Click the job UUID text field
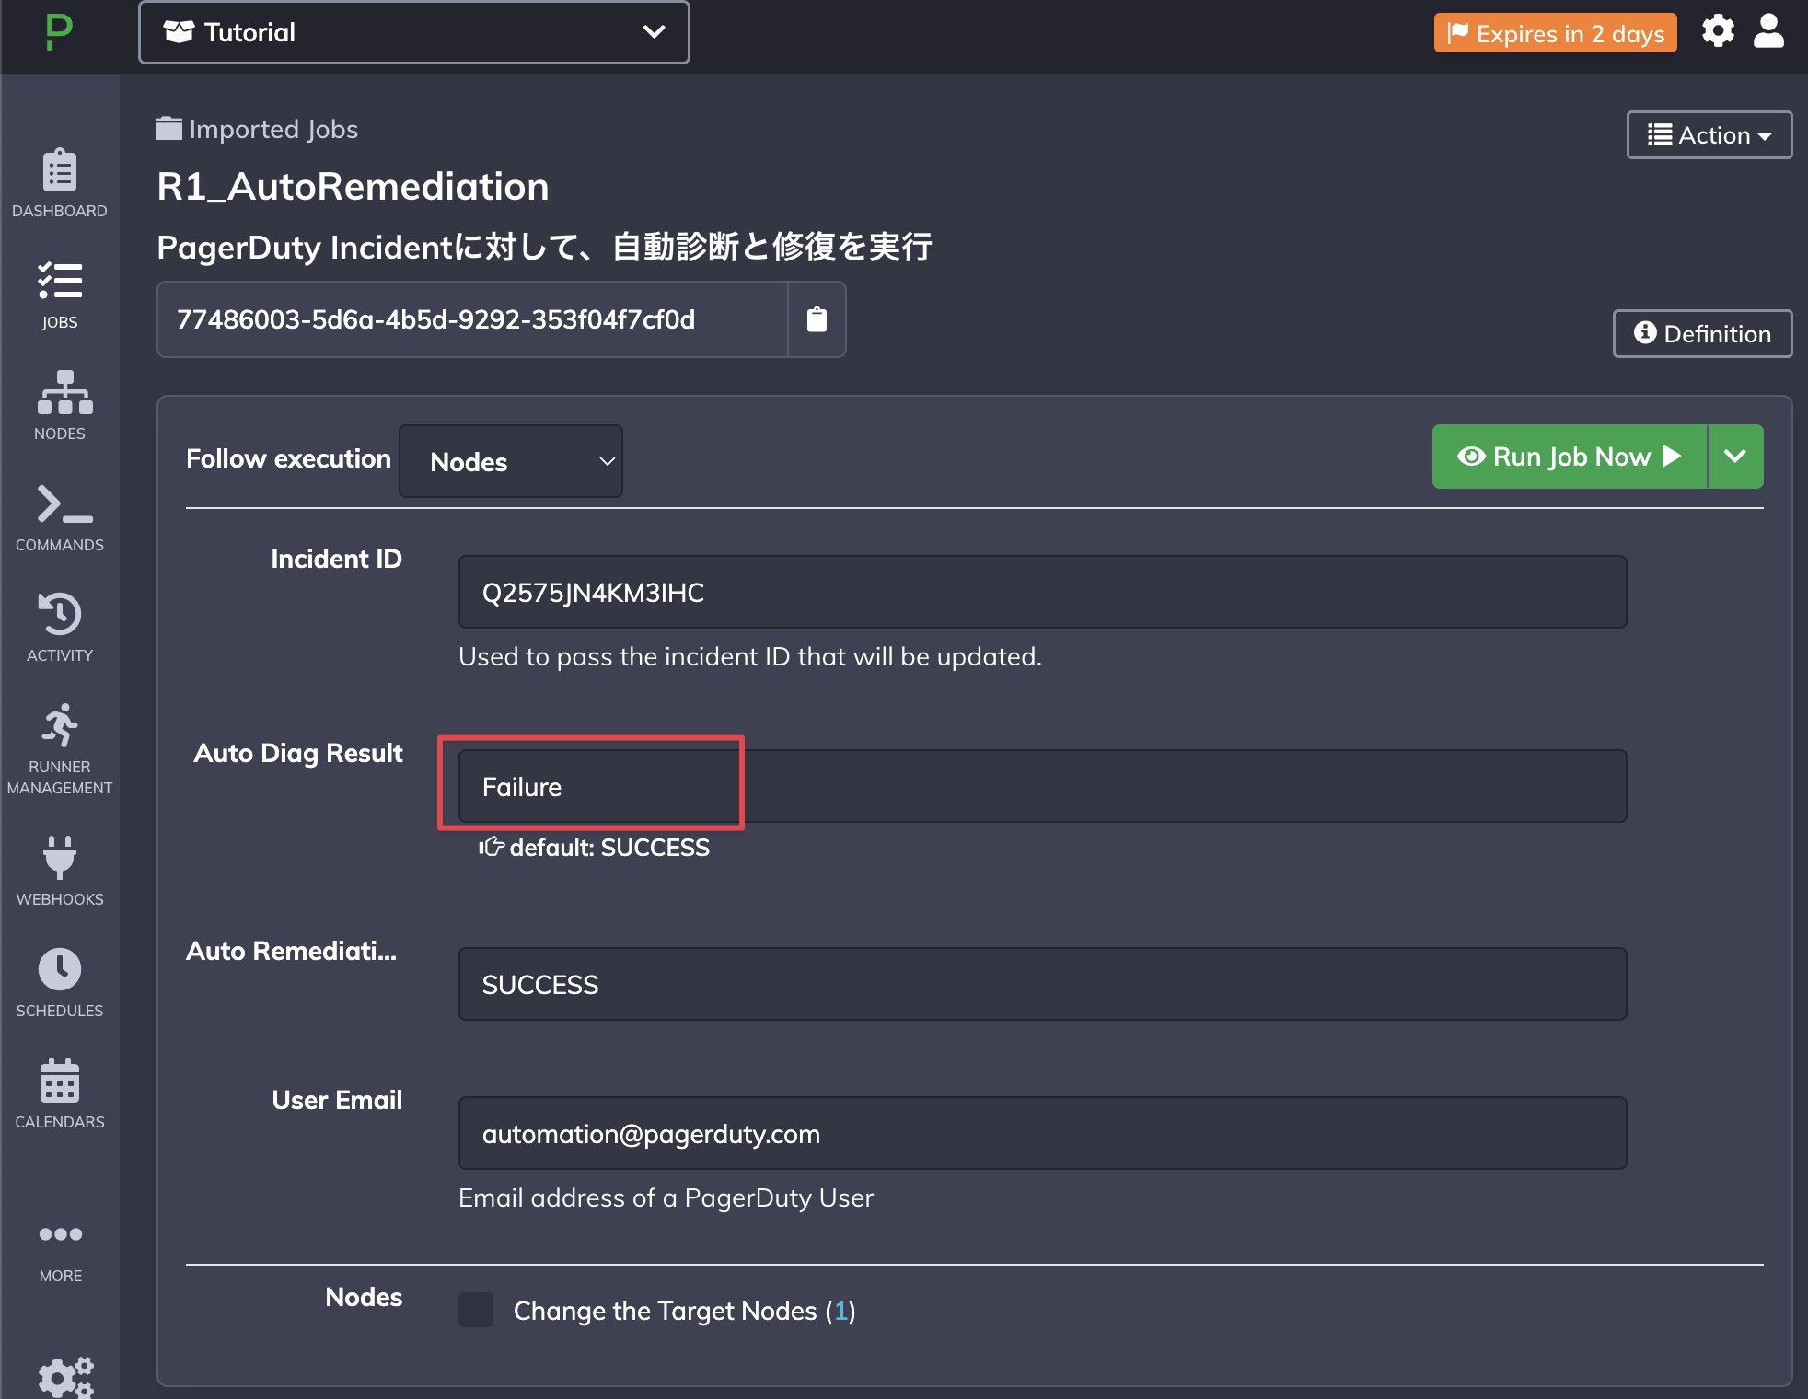 (x=472, y=319)
